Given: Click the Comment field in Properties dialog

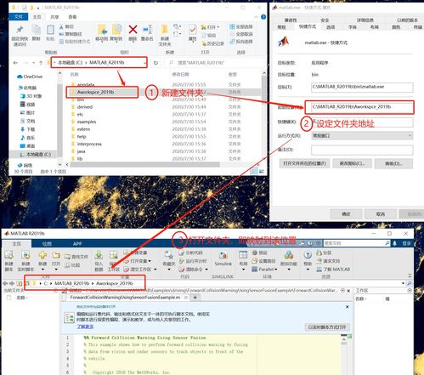Looking at the screenshot, I should [x=362, y=150].
